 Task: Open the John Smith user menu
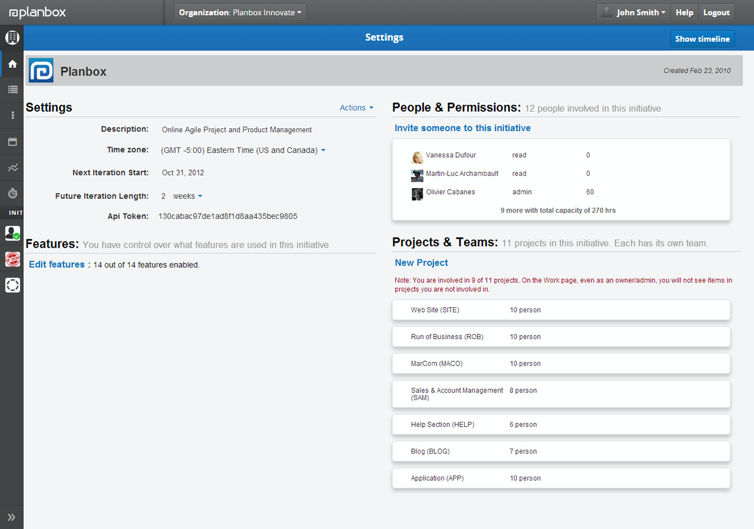[x=633, y=12]
